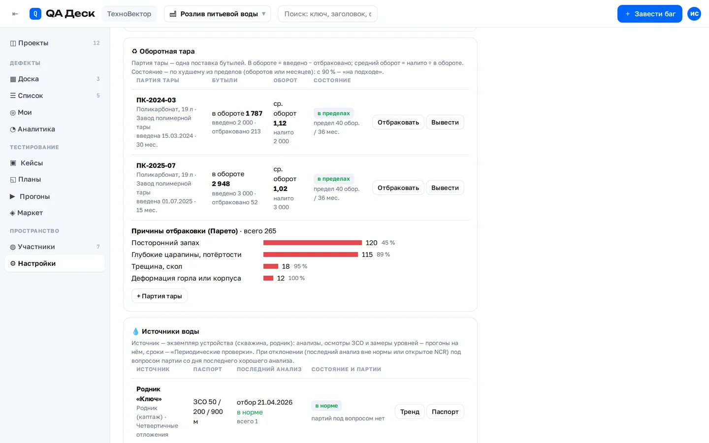Click the в норме status badge
The height and width of the screenshot is (443, 709).
tap(326, 406)
